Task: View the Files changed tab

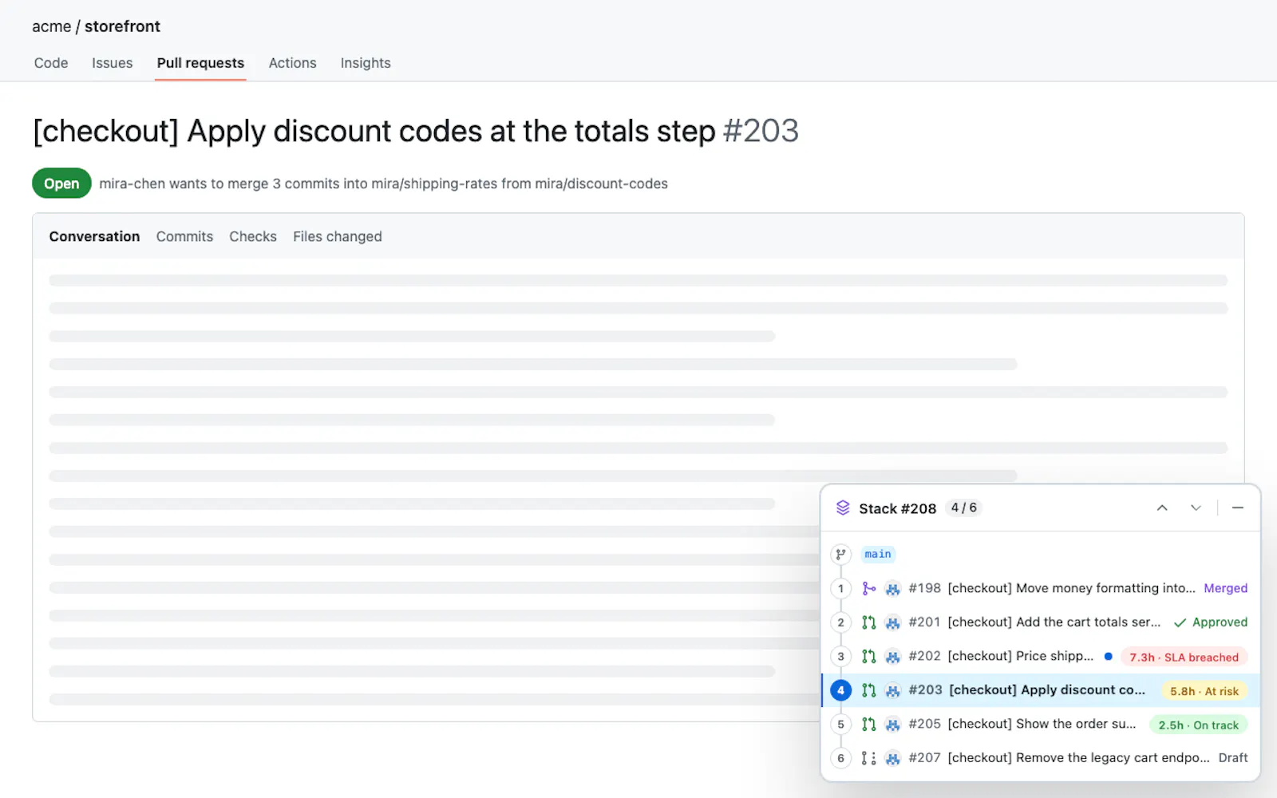Action: (338, 236)
